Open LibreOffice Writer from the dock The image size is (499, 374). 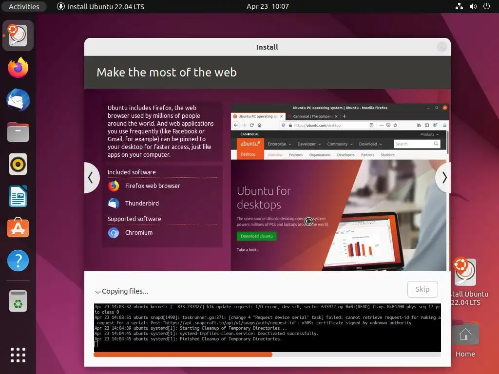tap(18, 196)
